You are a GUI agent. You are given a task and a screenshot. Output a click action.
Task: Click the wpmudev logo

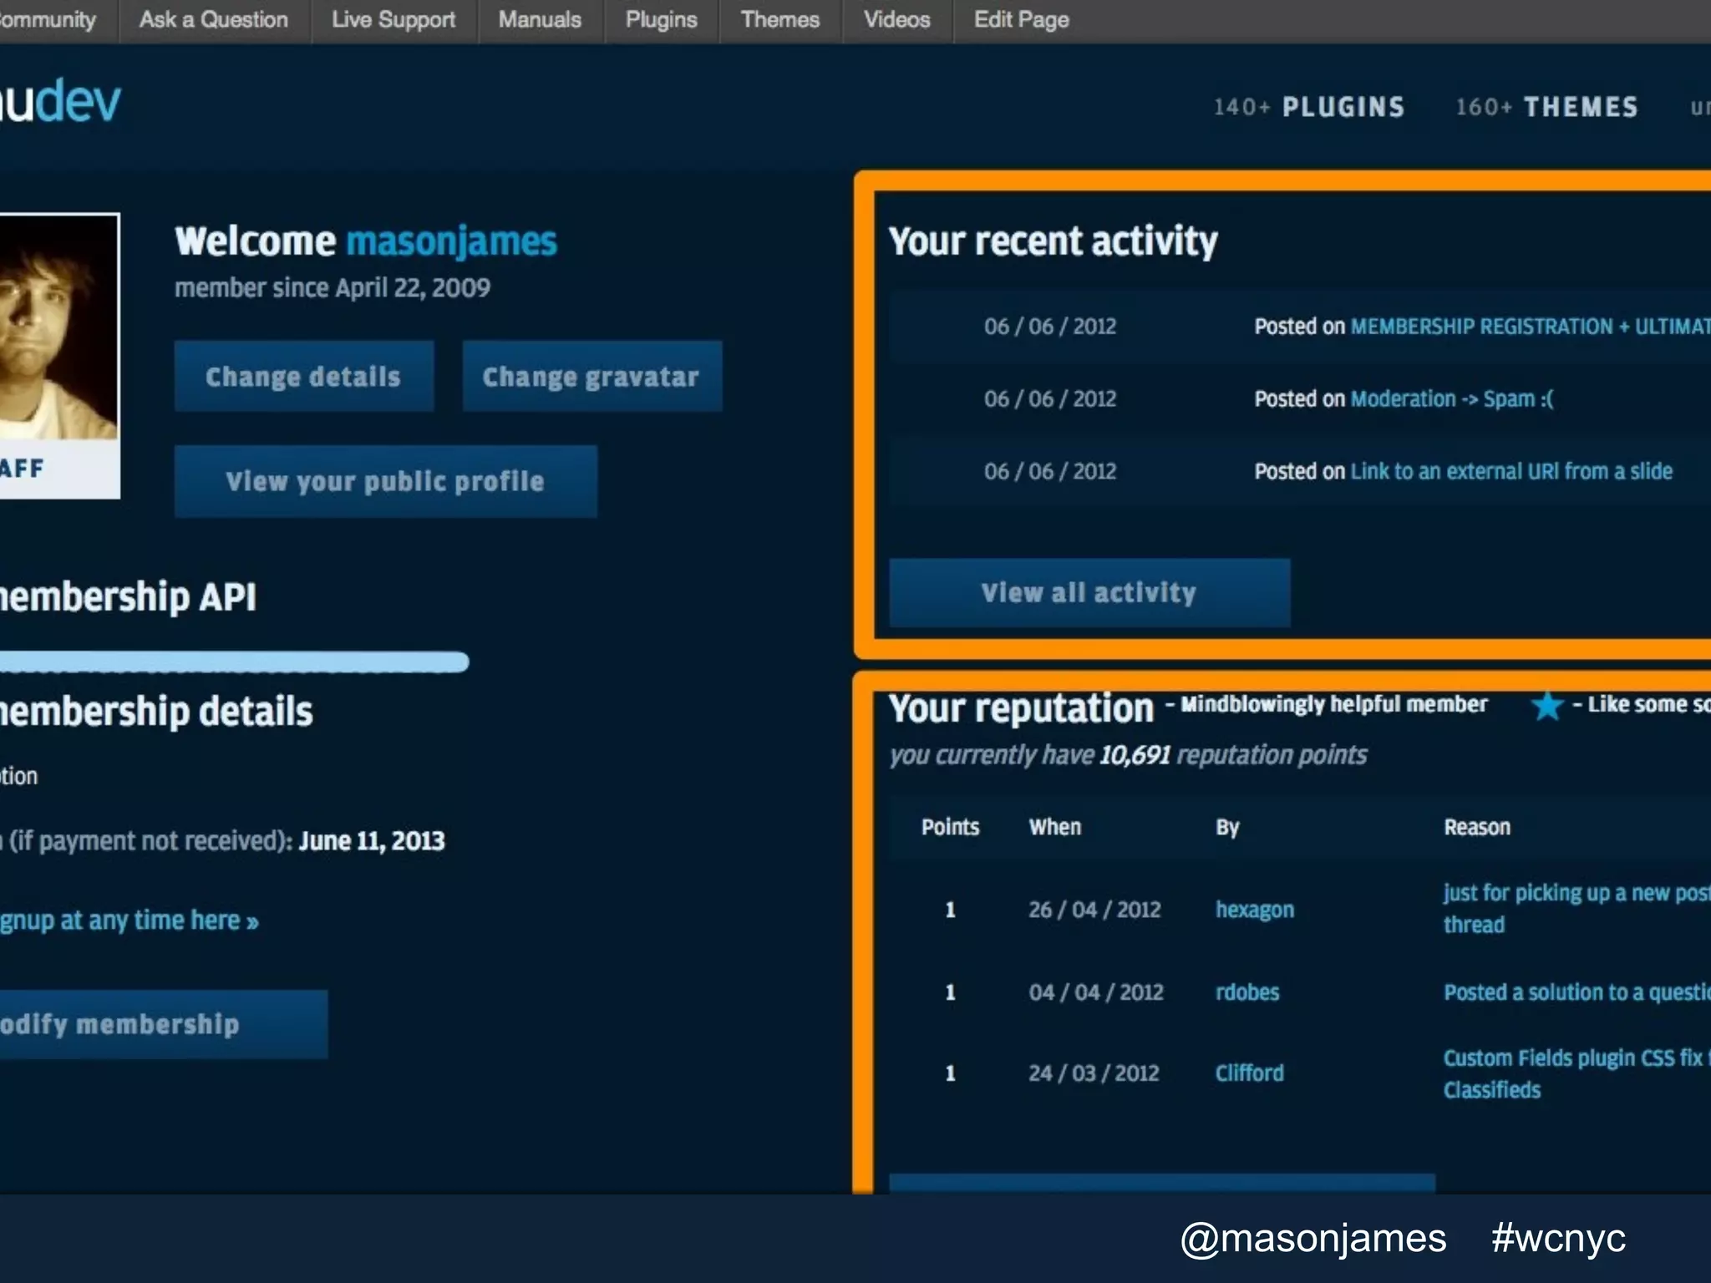coord(58,103)
